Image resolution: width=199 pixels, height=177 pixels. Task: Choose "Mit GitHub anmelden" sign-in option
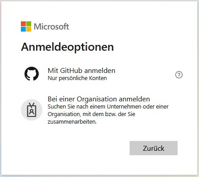pyautogui.click(x=81, y=71)
